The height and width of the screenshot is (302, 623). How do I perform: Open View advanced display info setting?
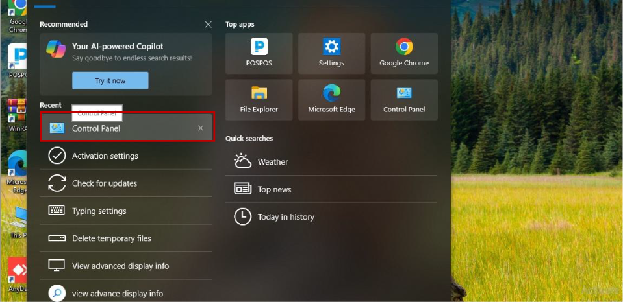120,266
